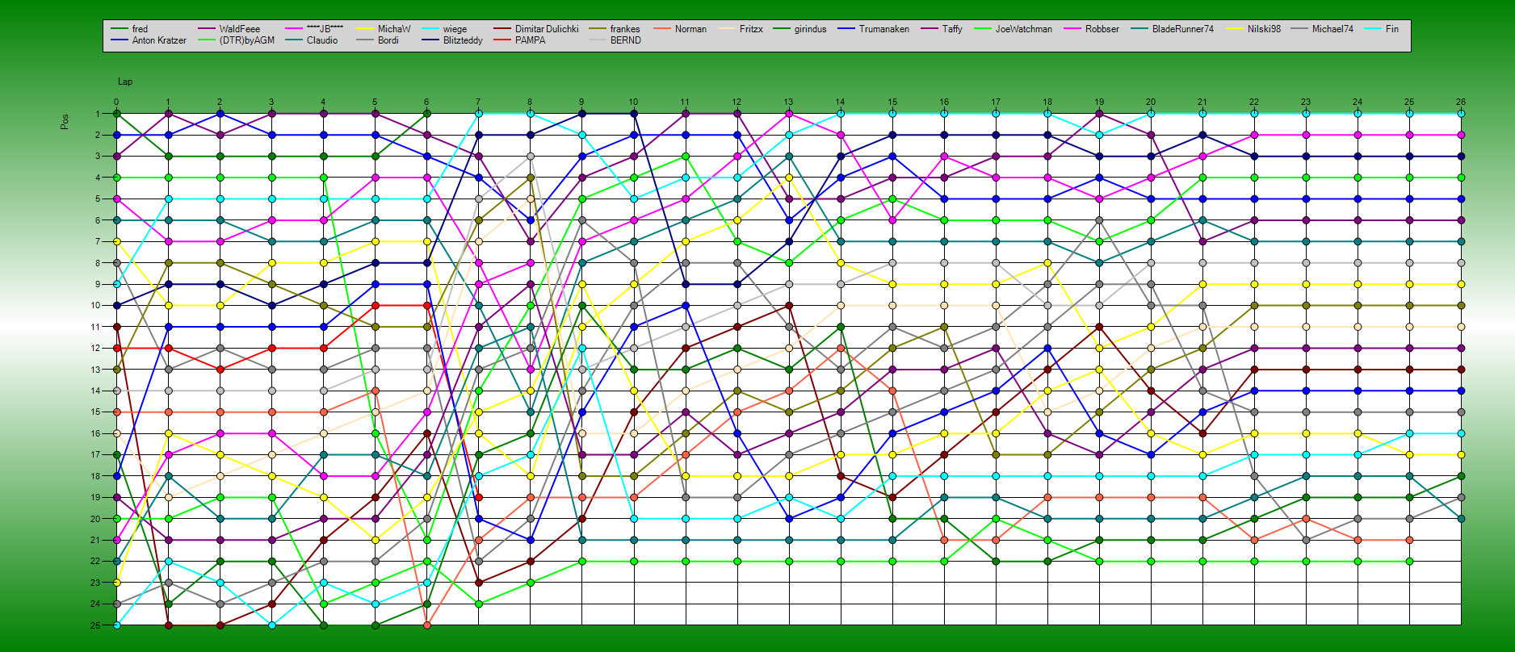Select Blitzteddy in the legend
The height and width of the screenshot is (652, 1515).
(462, 40)
